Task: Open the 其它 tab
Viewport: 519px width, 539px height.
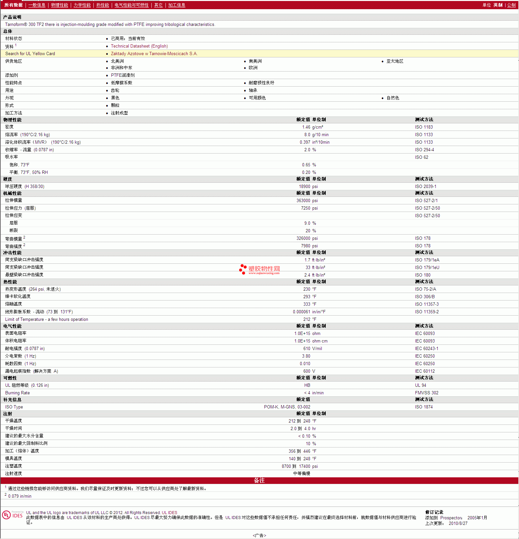Action: click(159, 5)
